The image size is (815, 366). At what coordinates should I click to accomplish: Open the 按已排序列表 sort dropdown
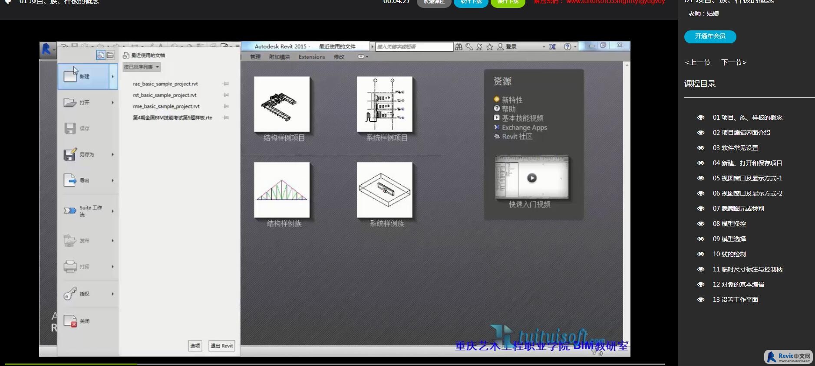coord(142,67)
